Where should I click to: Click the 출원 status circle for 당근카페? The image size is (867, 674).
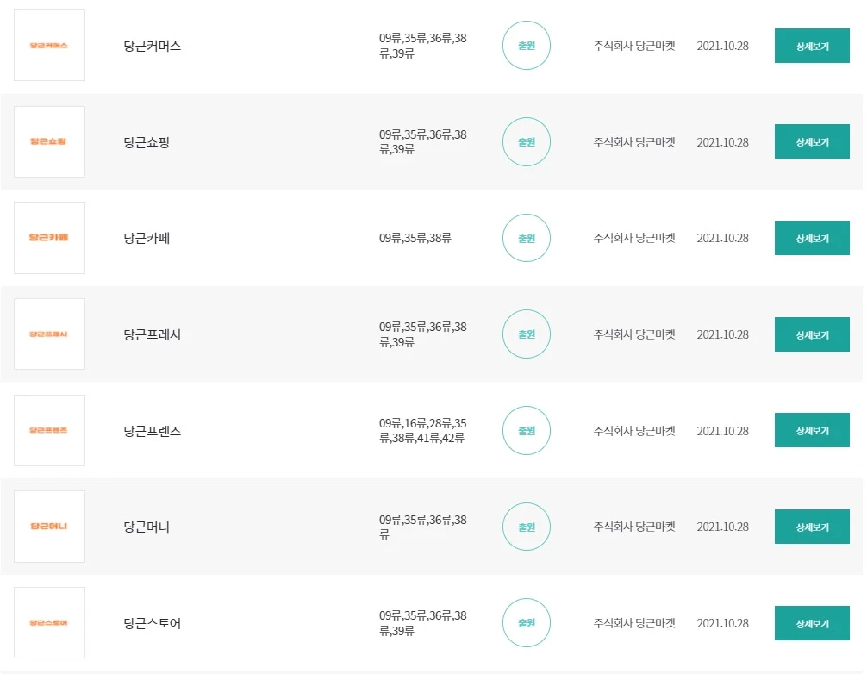pyautogui.click(x=526, y=238)
